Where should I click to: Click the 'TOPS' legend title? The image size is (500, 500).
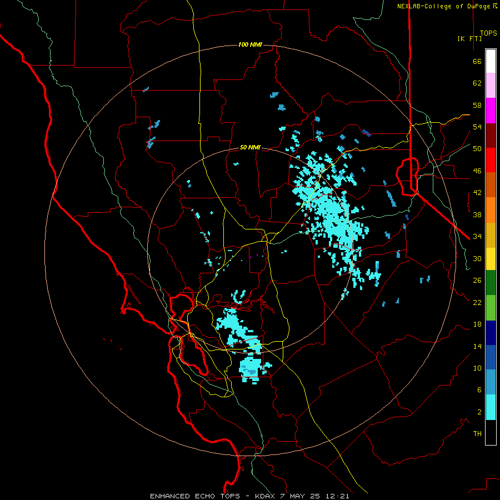tap(488, 33)
